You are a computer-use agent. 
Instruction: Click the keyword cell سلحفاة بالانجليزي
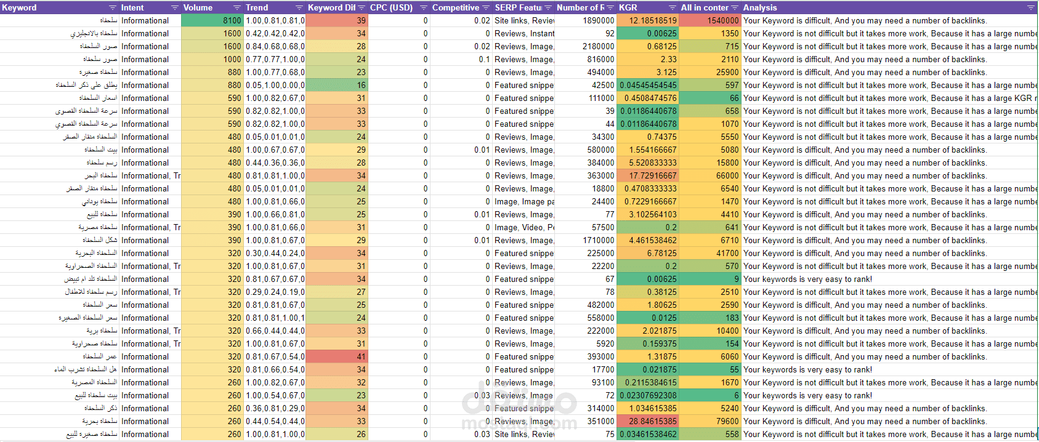[x=60, y=33]
